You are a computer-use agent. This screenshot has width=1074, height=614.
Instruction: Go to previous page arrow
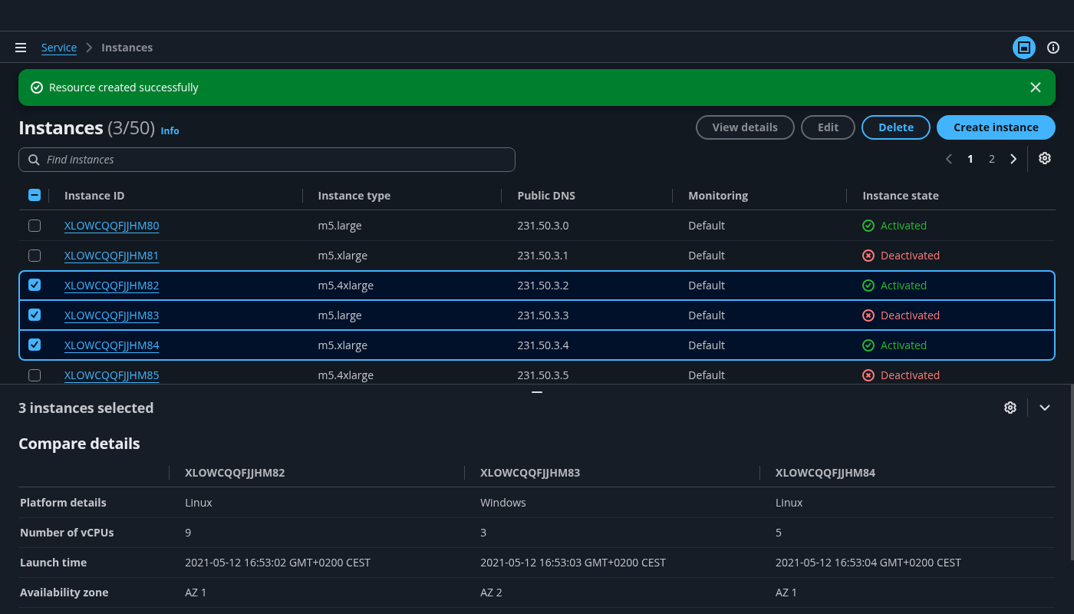pyautogui.click(x=949, y=159)
